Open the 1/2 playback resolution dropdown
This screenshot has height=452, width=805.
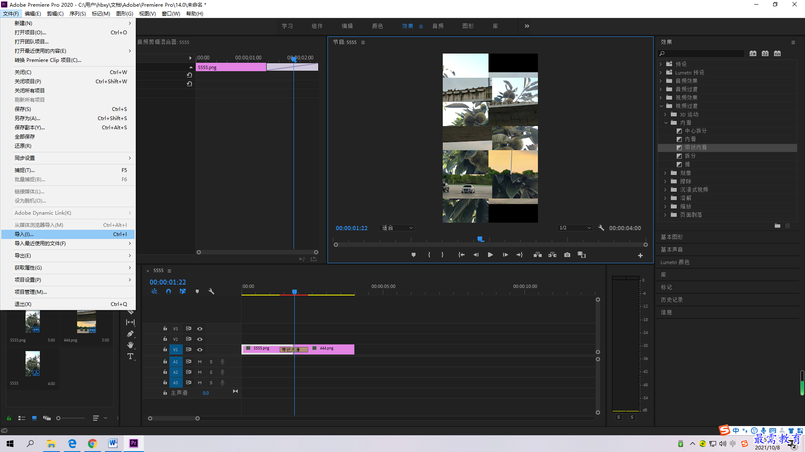(x=575, y=228)
